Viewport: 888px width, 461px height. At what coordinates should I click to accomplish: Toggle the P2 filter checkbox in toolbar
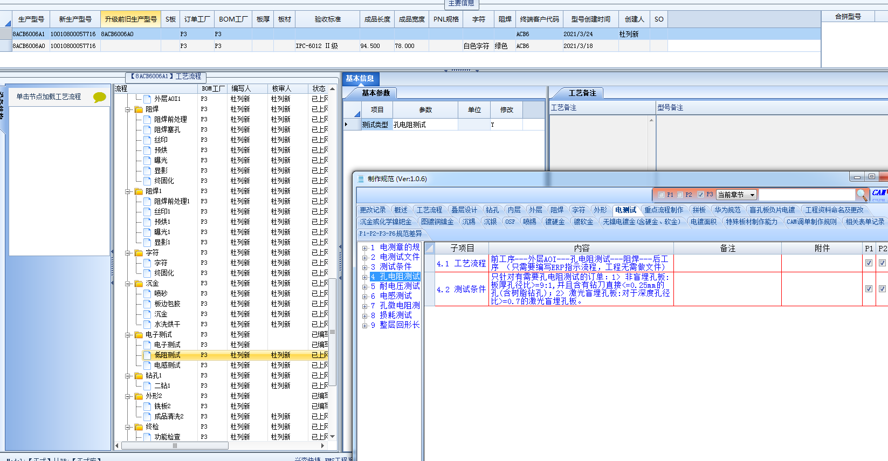coord(680,195)
